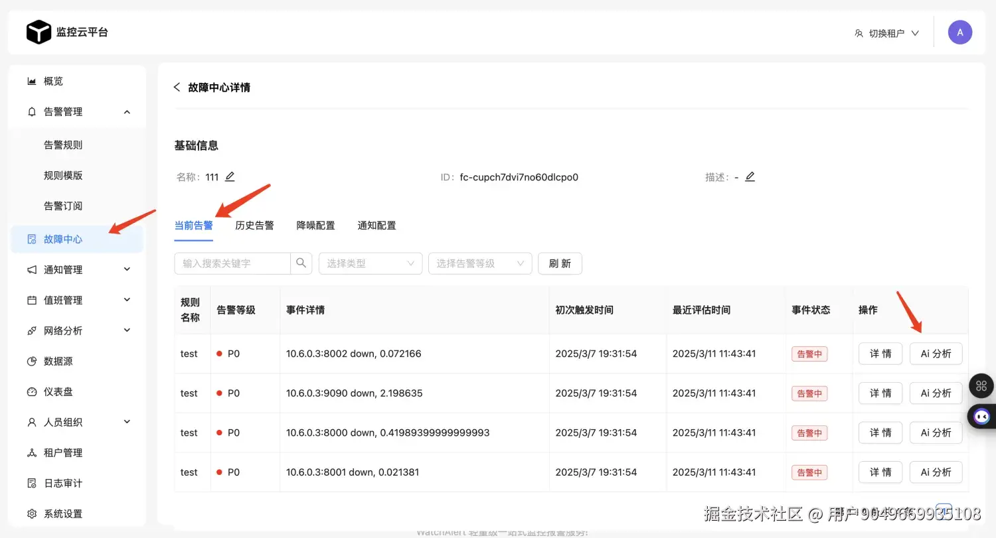This screenshot has height=538, width=996.
Task: Click the search magnifier icon
Action: [x=301, y=263]
